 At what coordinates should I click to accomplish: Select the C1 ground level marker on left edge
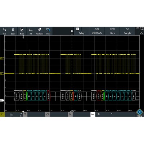point(2,73)
